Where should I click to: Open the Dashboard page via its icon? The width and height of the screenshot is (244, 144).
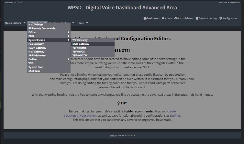pyautogui.click(x=145, y=19)
